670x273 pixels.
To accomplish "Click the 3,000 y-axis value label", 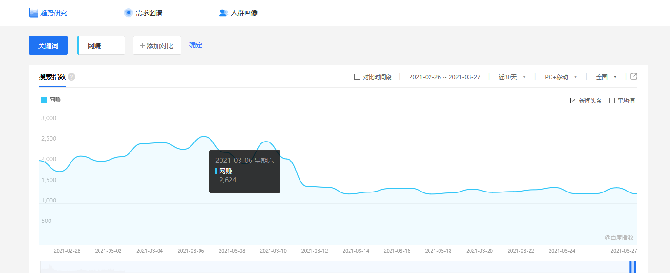I will tap(49, 118).
